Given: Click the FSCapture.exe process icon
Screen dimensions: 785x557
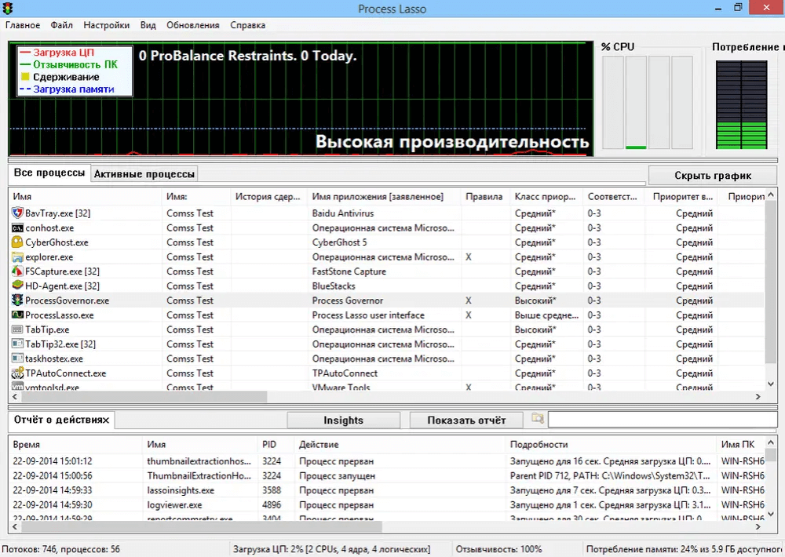Looking at the screenshot, I should 18,271.
